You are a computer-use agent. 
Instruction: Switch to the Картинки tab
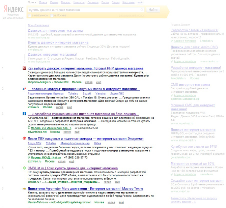pos(128,2)
